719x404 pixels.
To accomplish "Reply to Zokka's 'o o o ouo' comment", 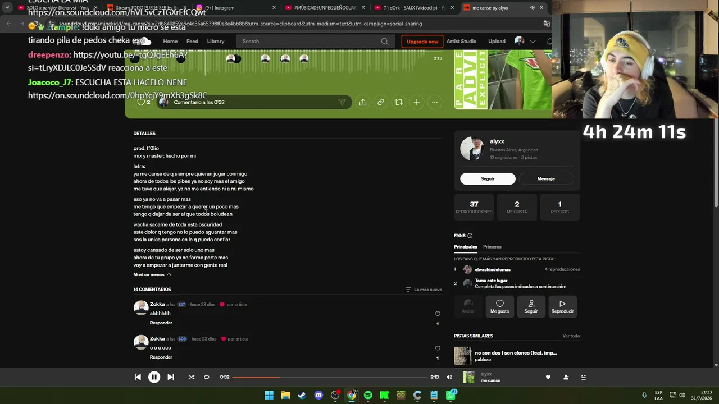I will tap(161, 357).
